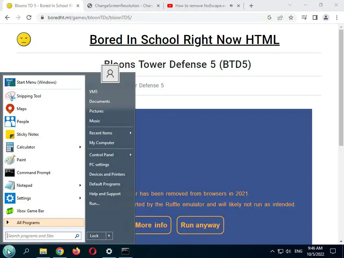Open the media control icon in Chrome toolbar
344x258 pixels.
tap(304, 17)
